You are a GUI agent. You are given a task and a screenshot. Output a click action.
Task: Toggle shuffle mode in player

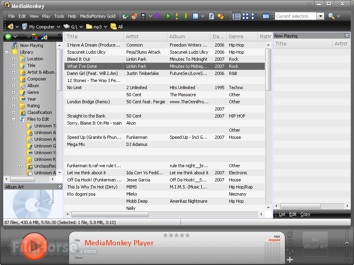290,243
